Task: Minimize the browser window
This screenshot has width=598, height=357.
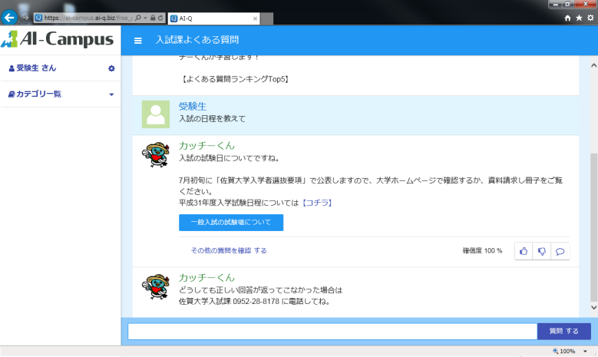Action: (x=555, y=4)
